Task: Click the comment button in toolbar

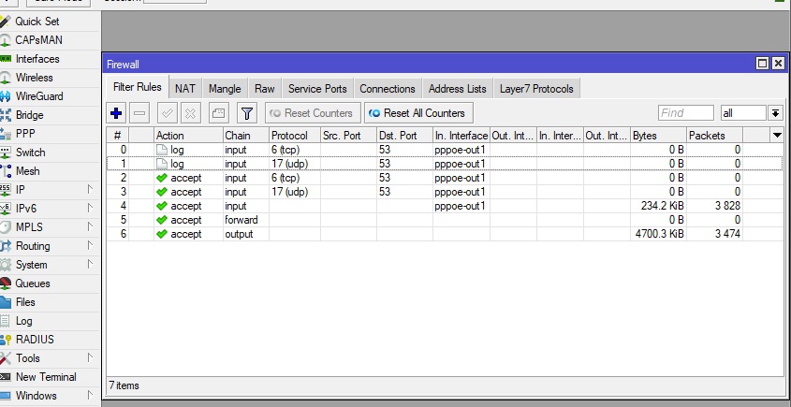Action: point(218,113)
